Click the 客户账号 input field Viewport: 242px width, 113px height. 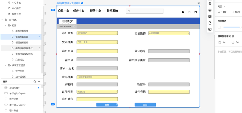pyautogui.click(x=97, y=51)
